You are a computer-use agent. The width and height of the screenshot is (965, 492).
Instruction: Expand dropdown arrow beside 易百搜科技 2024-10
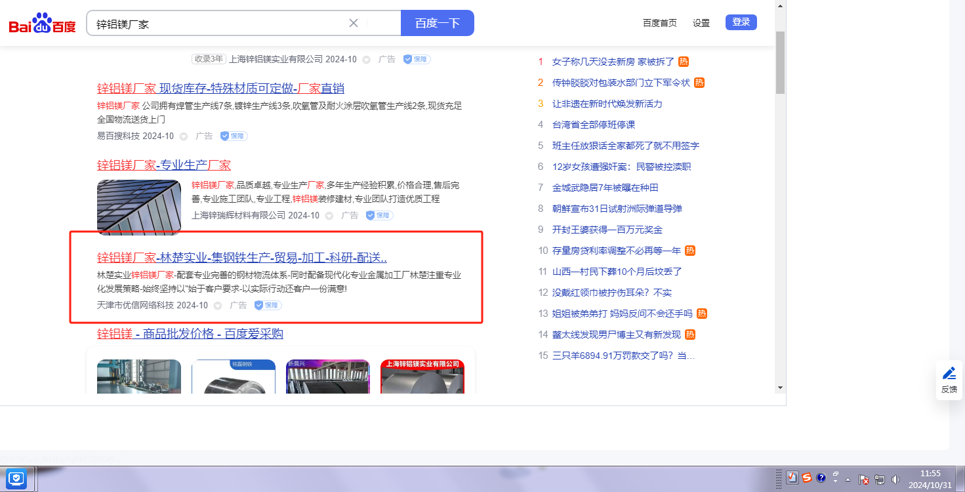point(184,136)
